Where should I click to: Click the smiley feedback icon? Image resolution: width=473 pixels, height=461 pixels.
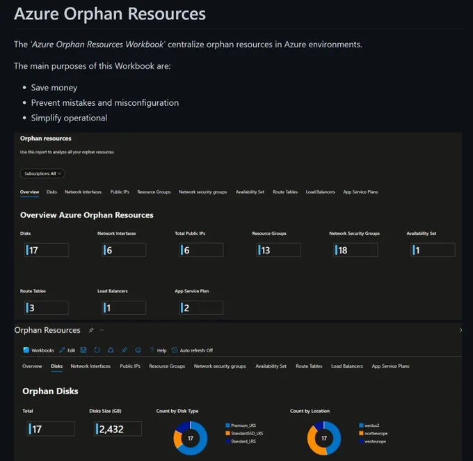[x=138, y=350]
